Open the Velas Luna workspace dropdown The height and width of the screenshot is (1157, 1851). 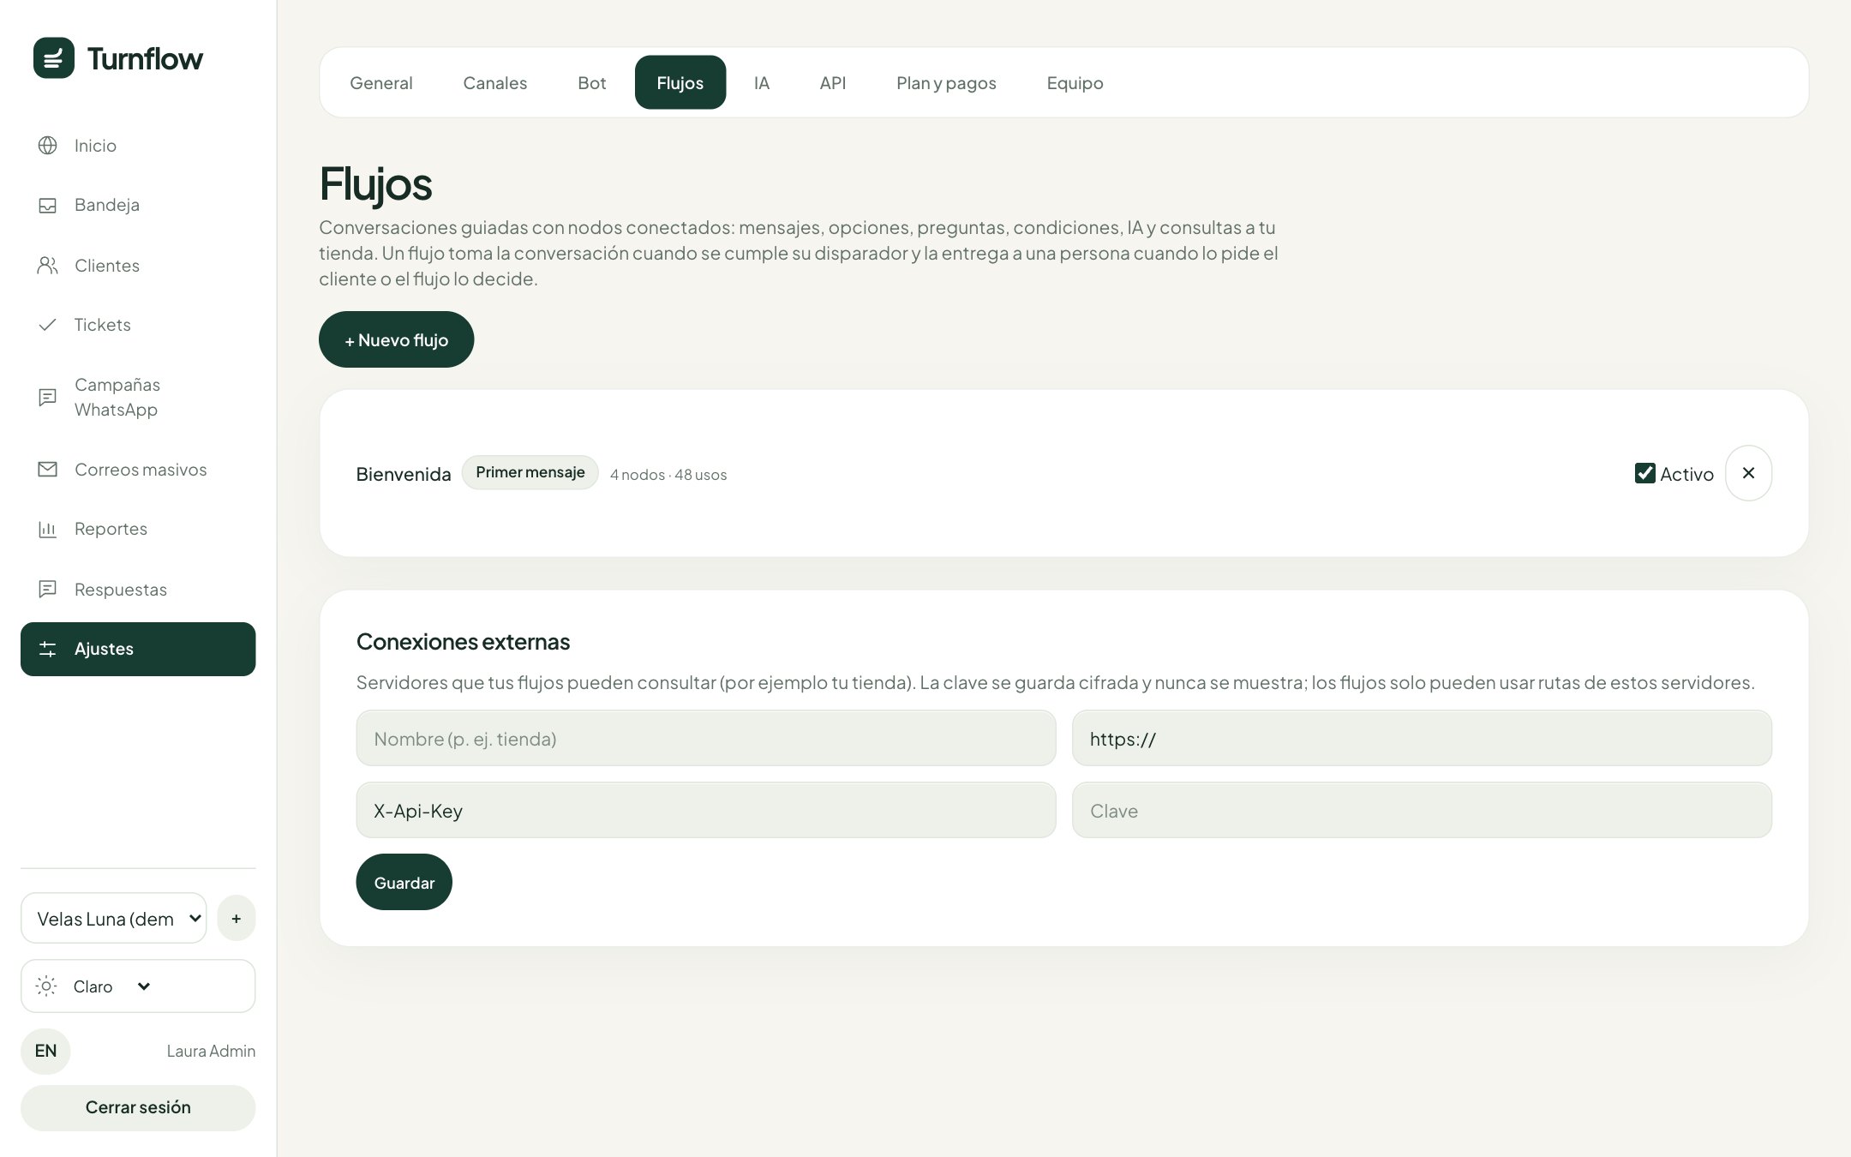[114, 919]
